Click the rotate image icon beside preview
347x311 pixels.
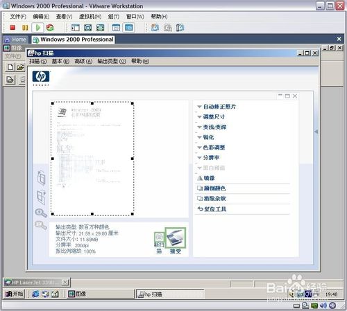point(42,178)
